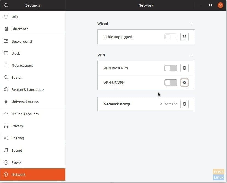Open Wi-Fi settings panel

[x=33, y=17]
